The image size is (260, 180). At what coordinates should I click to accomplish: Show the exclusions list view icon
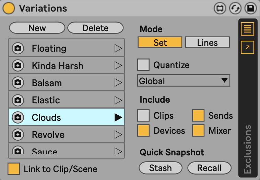tap(247, 29)
